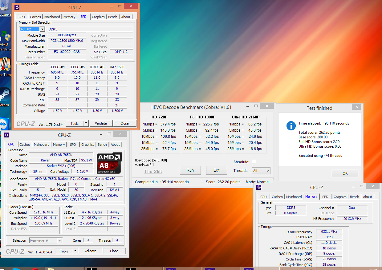Click Part Number field F3-1600C9-4GAB
This screenshot has width=382, height=270.
(67, 52)
